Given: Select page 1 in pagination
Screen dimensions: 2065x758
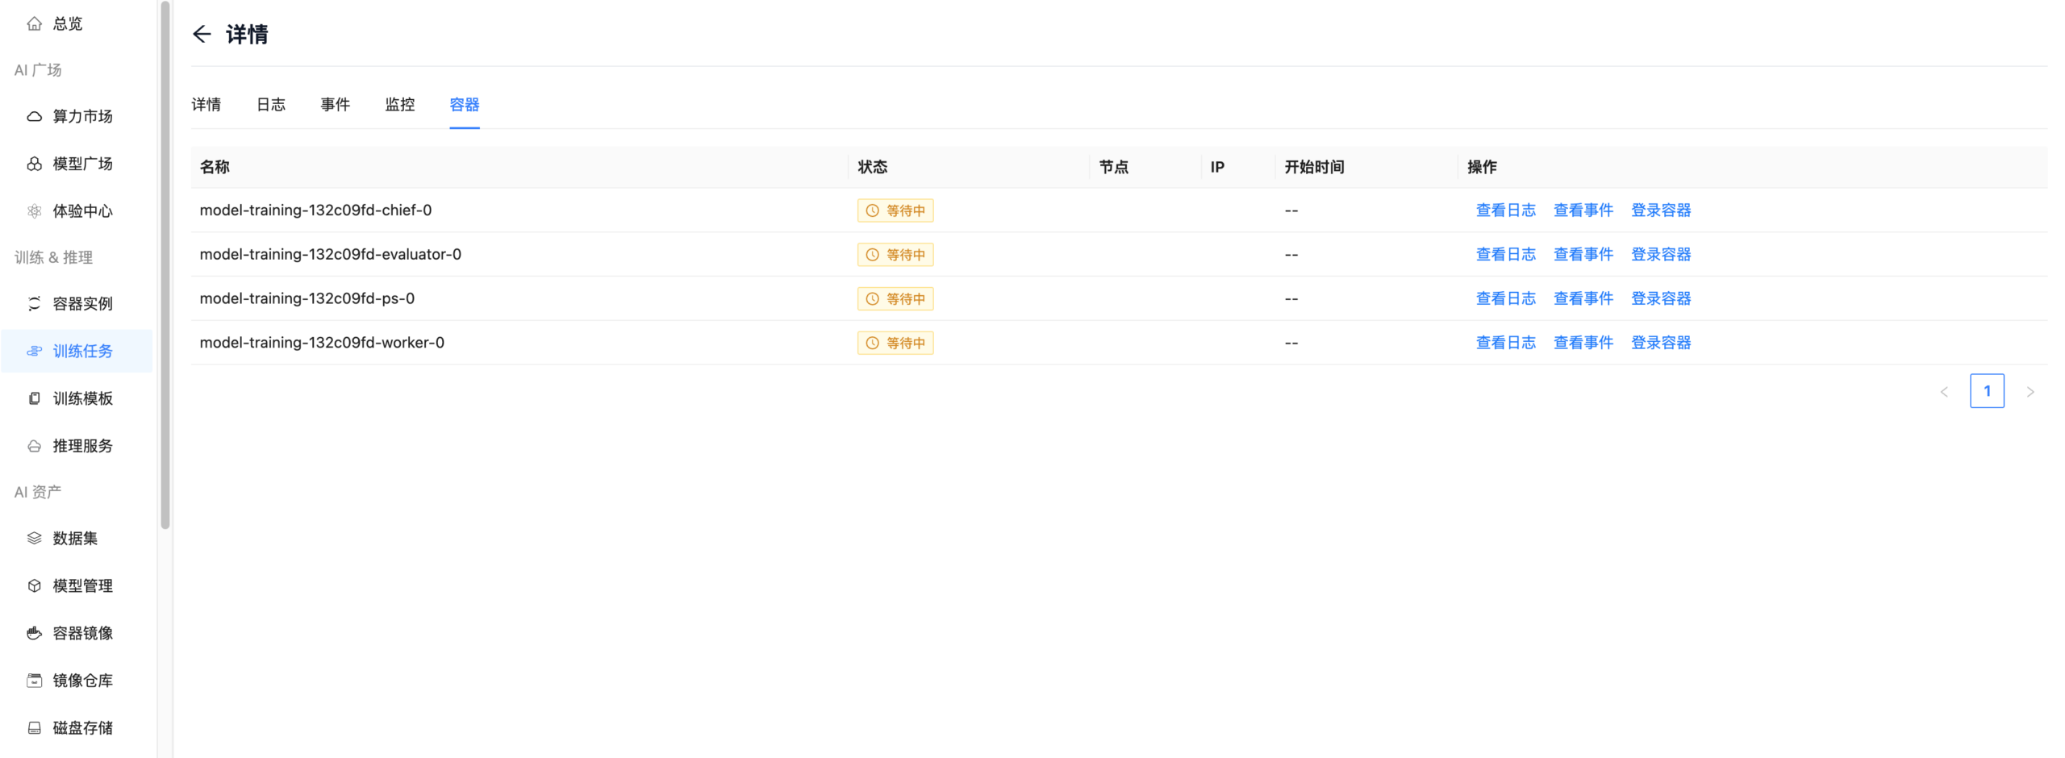Looking at the screenshot, I should (x=1986, y=391).
